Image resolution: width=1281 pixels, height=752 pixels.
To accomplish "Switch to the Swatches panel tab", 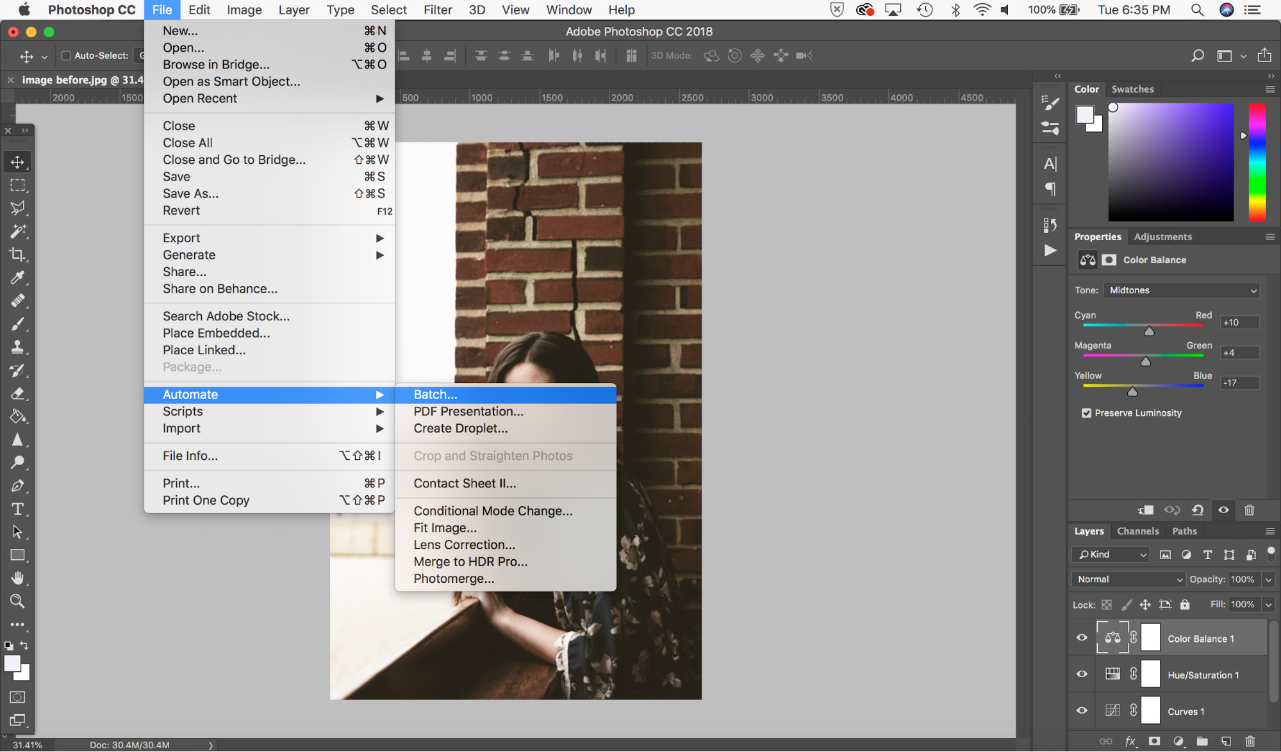I will click(x=1132, y=88).
